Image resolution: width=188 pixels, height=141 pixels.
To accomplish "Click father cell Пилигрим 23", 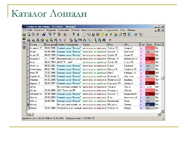I will 115,80.
